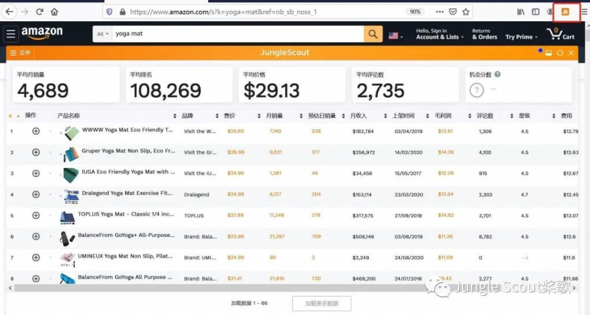The width and height of the screenshot is (590, 315).
Task: Add the IUGA Eco Friendly mat plus icon
Action: [x=36, y=173]
